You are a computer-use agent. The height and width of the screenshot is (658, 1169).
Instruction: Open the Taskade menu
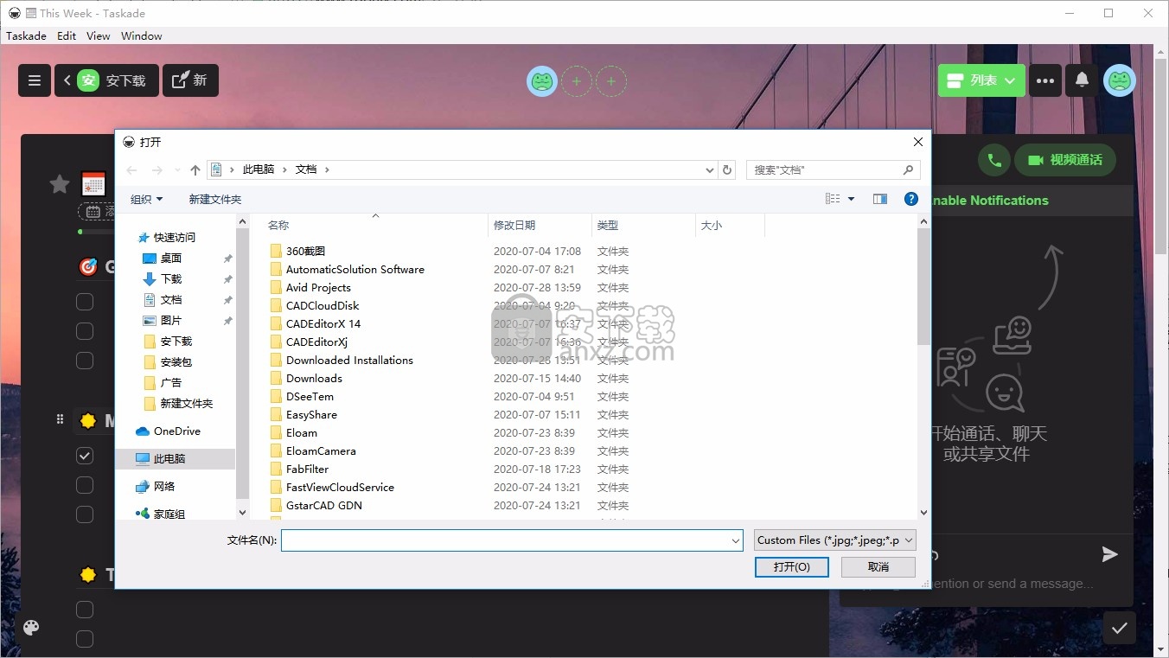pos(26,35)
